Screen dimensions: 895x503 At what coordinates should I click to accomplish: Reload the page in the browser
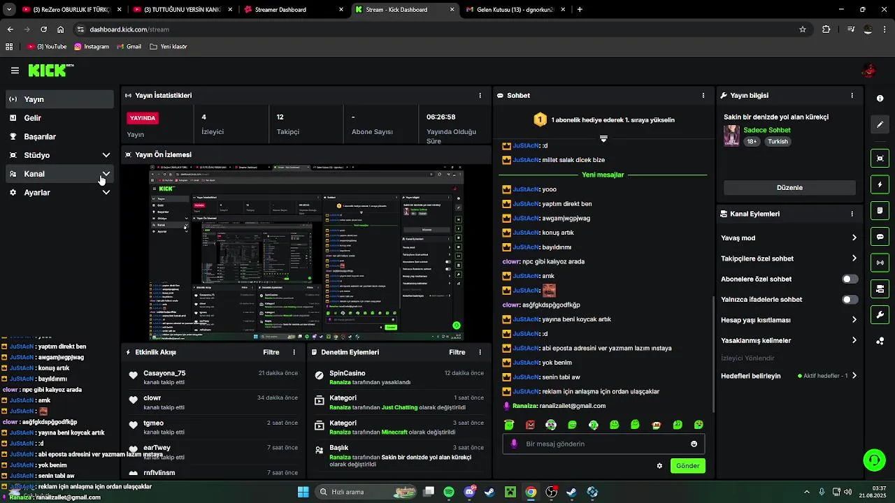click(x=43, y=29)
